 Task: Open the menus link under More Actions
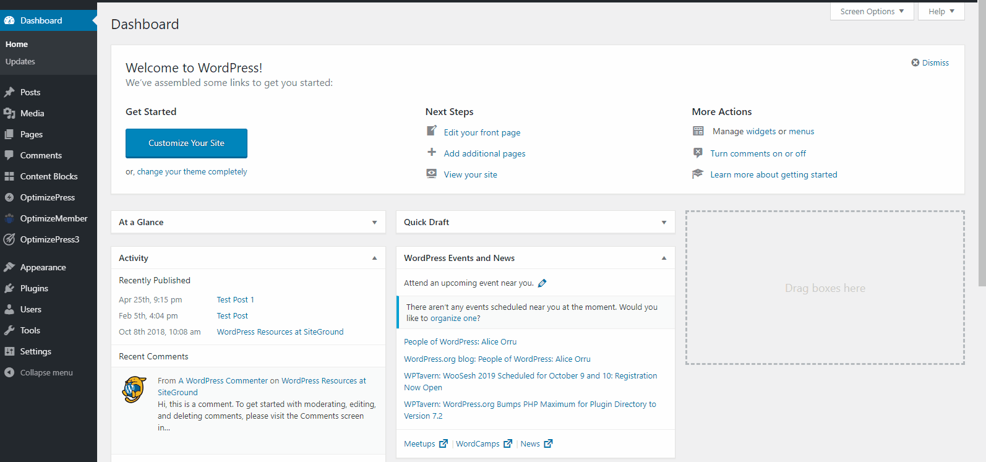(x=801, y=131)
